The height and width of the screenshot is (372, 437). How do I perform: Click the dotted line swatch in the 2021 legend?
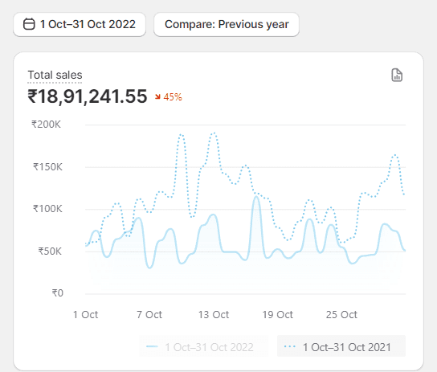click(x=290, y=346)
